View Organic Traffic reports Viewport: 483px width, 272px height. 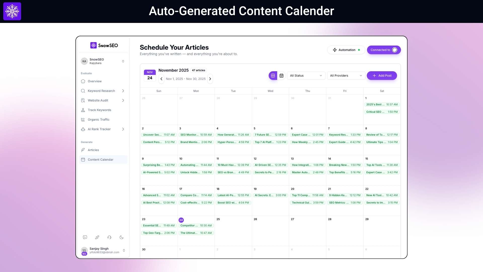click(99, 119)
